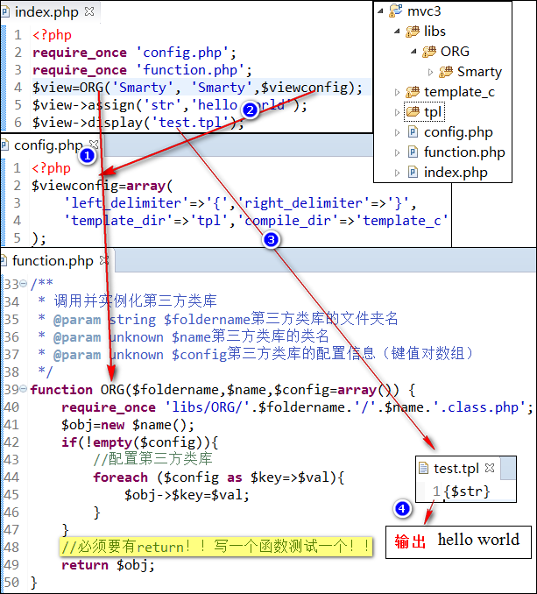Select mvc3 project in explorer
Viewport: 537px width, 594px height.
click(424, 11)
